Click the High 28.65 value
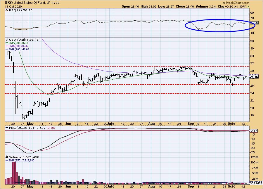Image resolution: width=263 pixels, height=189 pixels. click(148, 6)
